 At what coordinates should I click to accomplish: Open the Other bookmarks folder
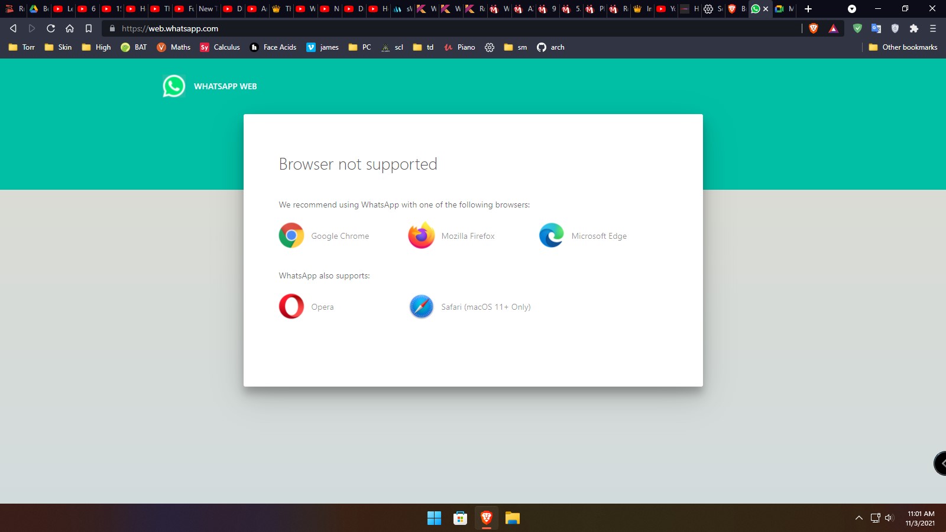(903, 47)
